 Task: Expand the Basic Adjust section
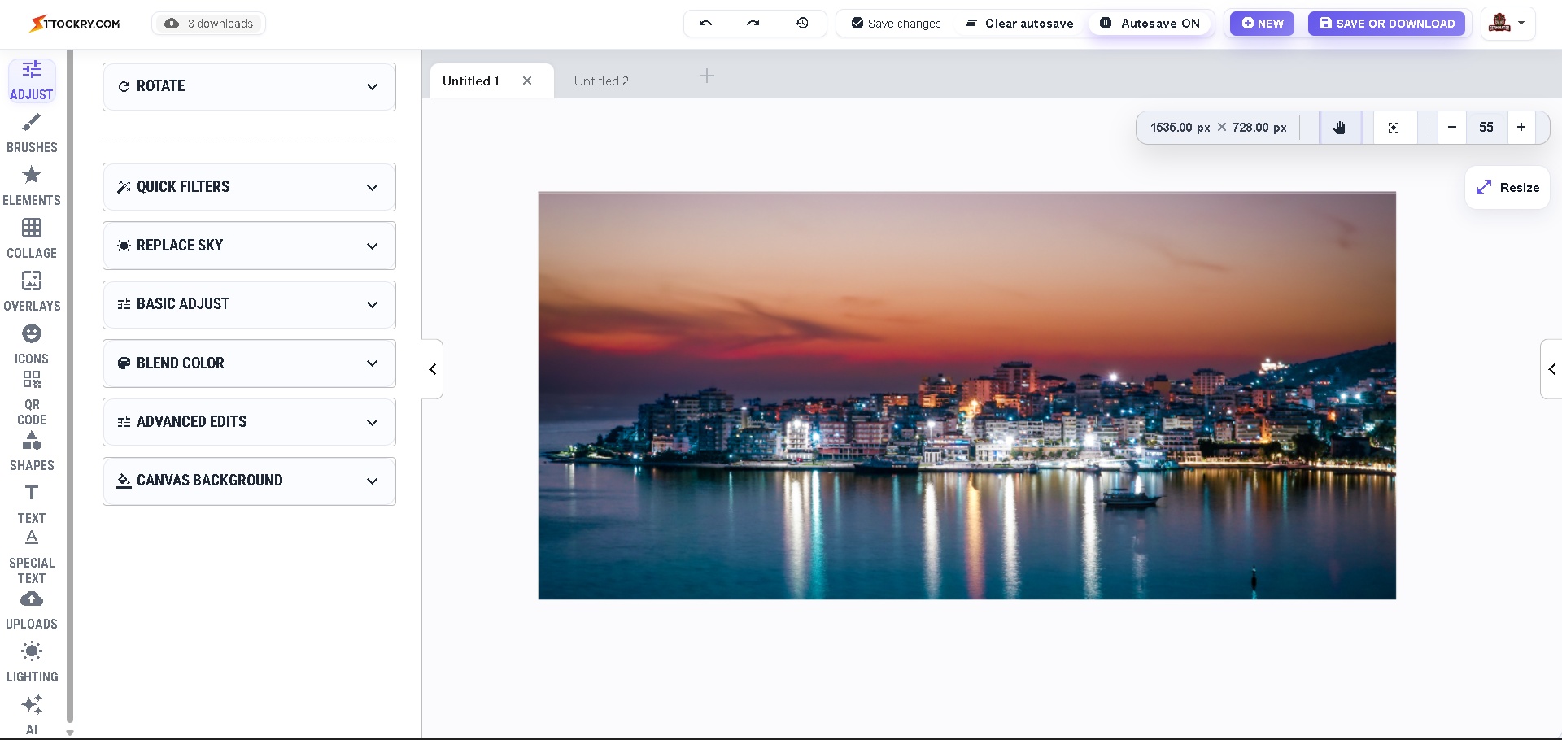tap(249, 305)
